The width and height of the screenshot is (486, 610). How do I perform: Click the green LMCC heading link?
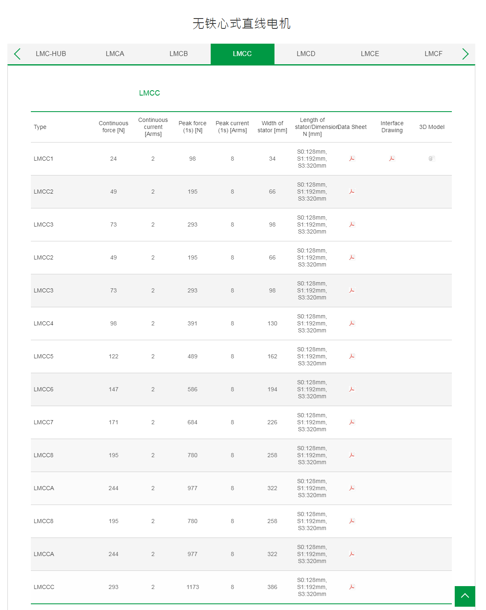click(x=149, y=93)
